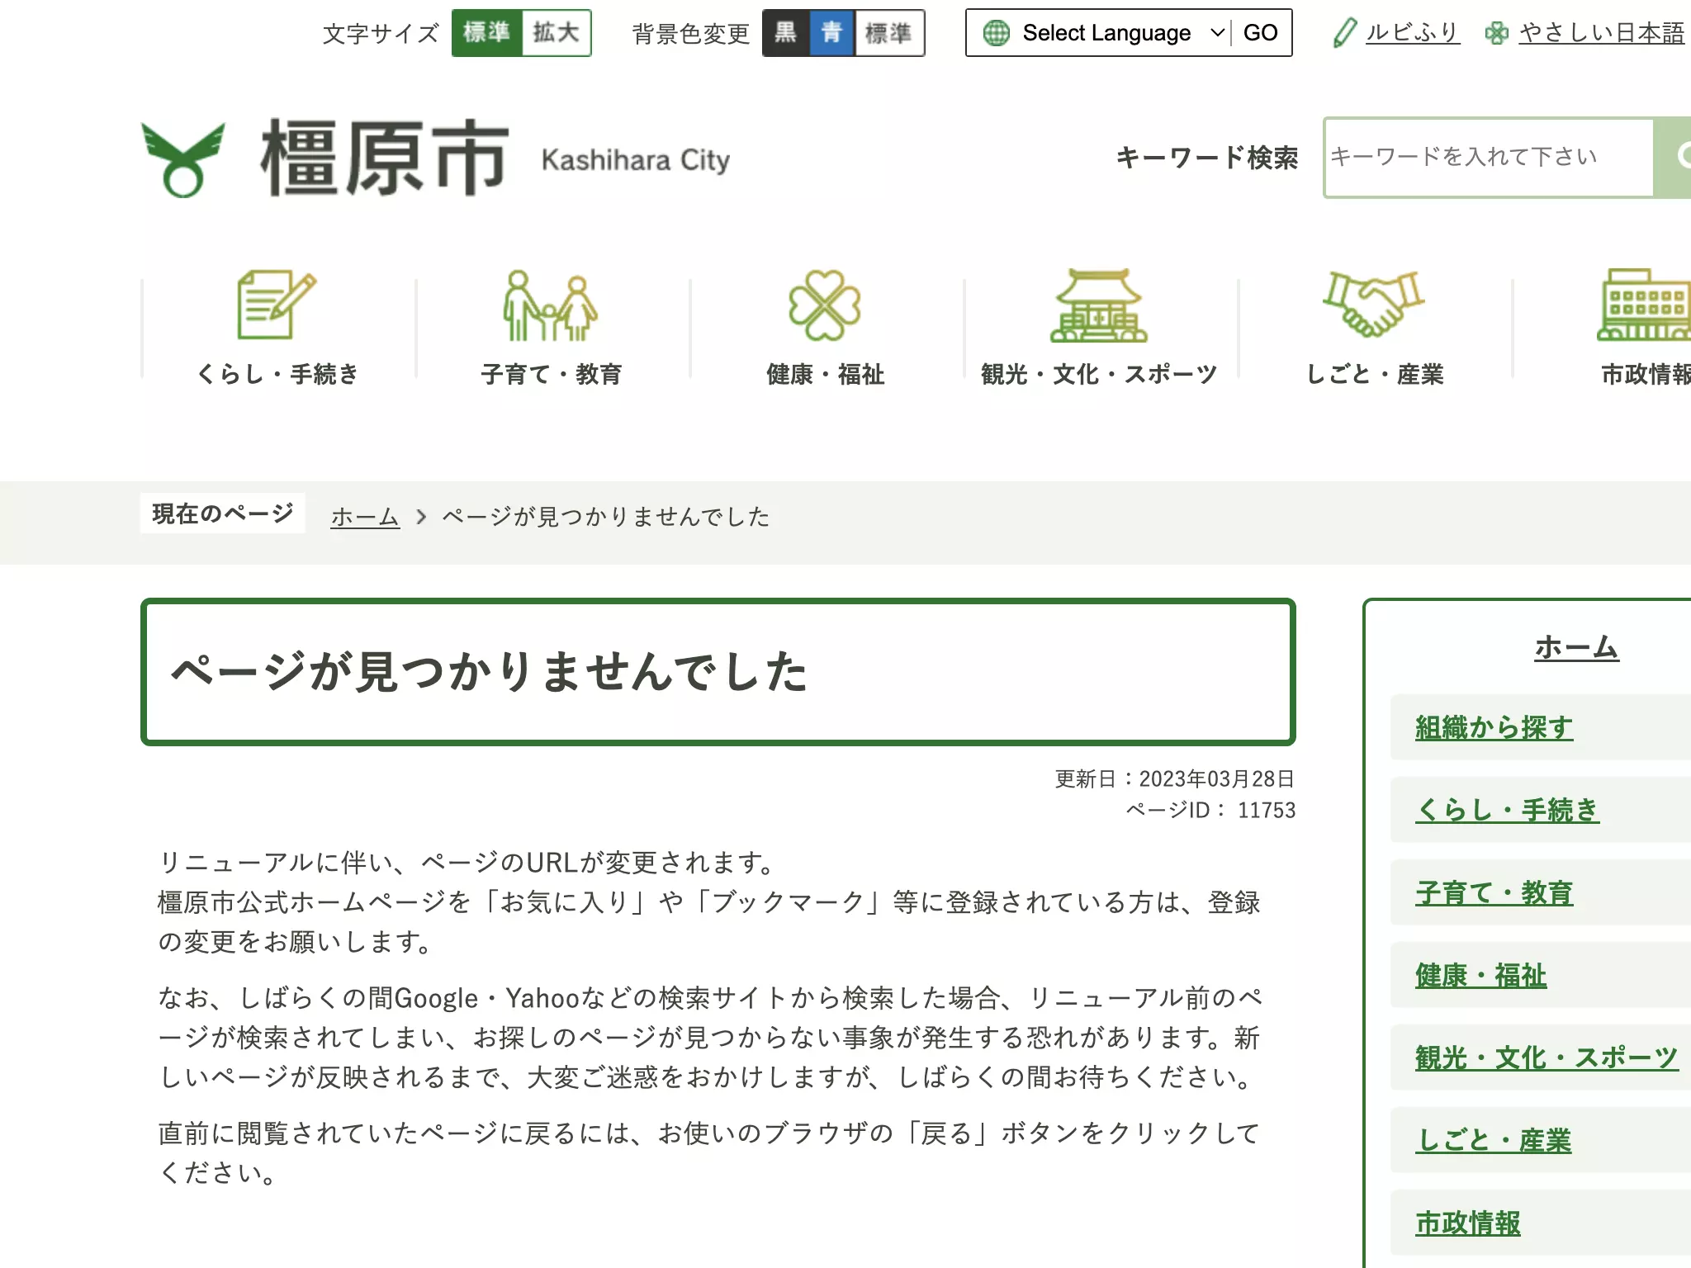1691x1268 pixels.
Task: Click the やさしい日本語 link
Action: click(x=1602, y=33)
